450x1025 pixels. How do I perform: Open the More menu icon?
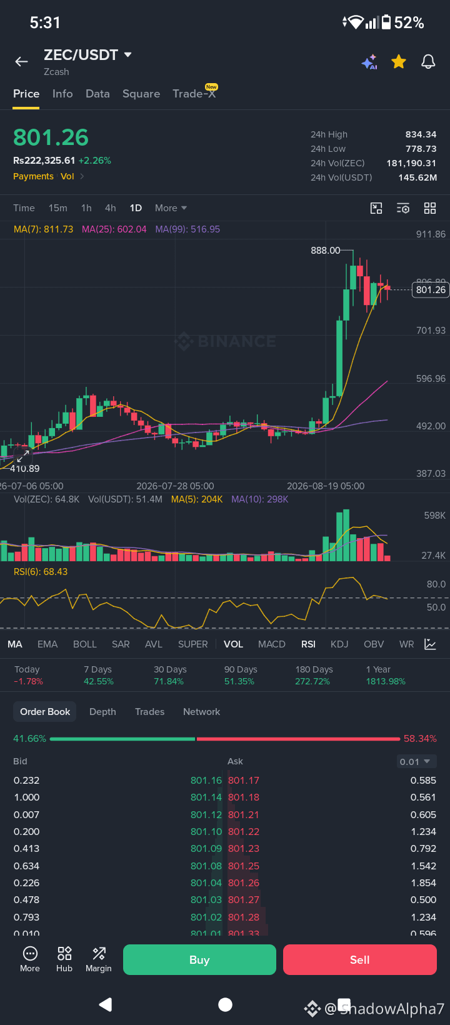[30, 959]
